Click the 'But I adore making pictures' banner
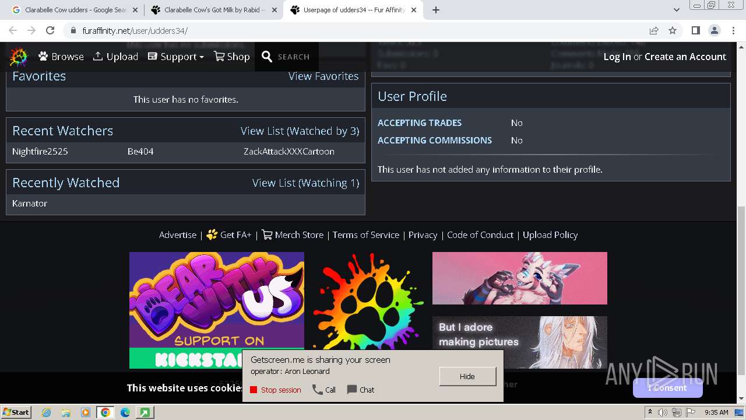The image size is (746, 420). pyautogui.click(x=520, y=342)
